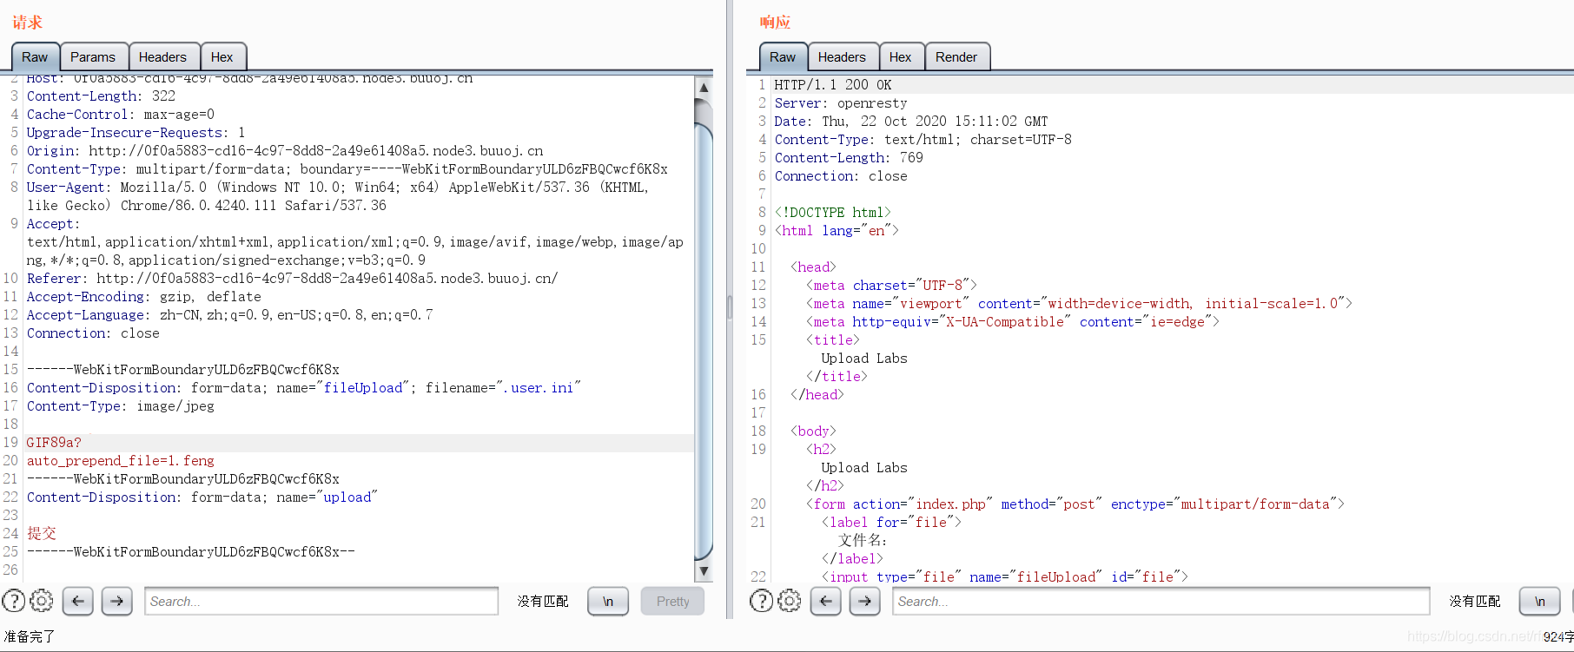The height and width of the screenshot is (652, 1574).
Task: Click the '.user.ini' filename text
Action: 539,388
